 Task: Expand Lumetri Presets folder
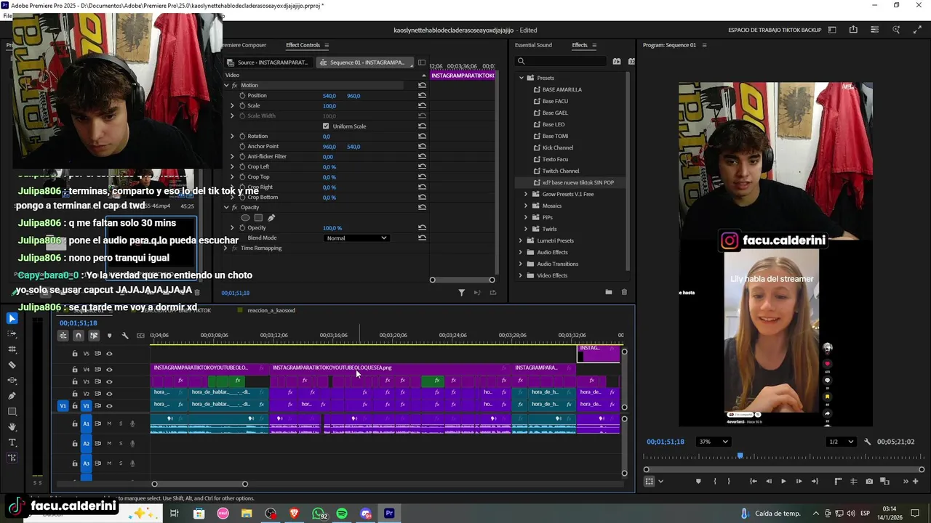[521, 240]
